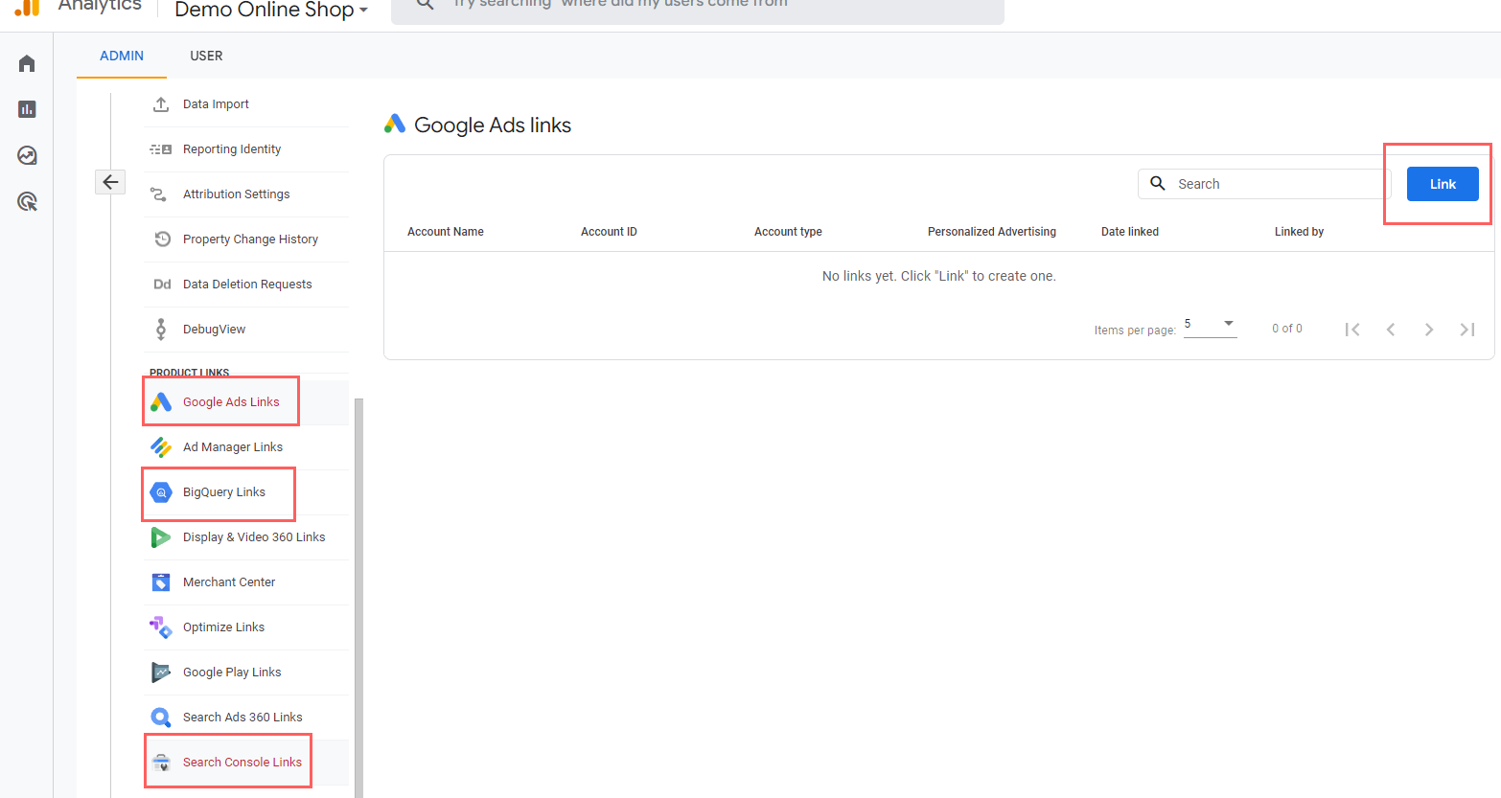Open the Items per page dropdown
Viewport: 1501px width, 798px height.
click(1211, 326)
